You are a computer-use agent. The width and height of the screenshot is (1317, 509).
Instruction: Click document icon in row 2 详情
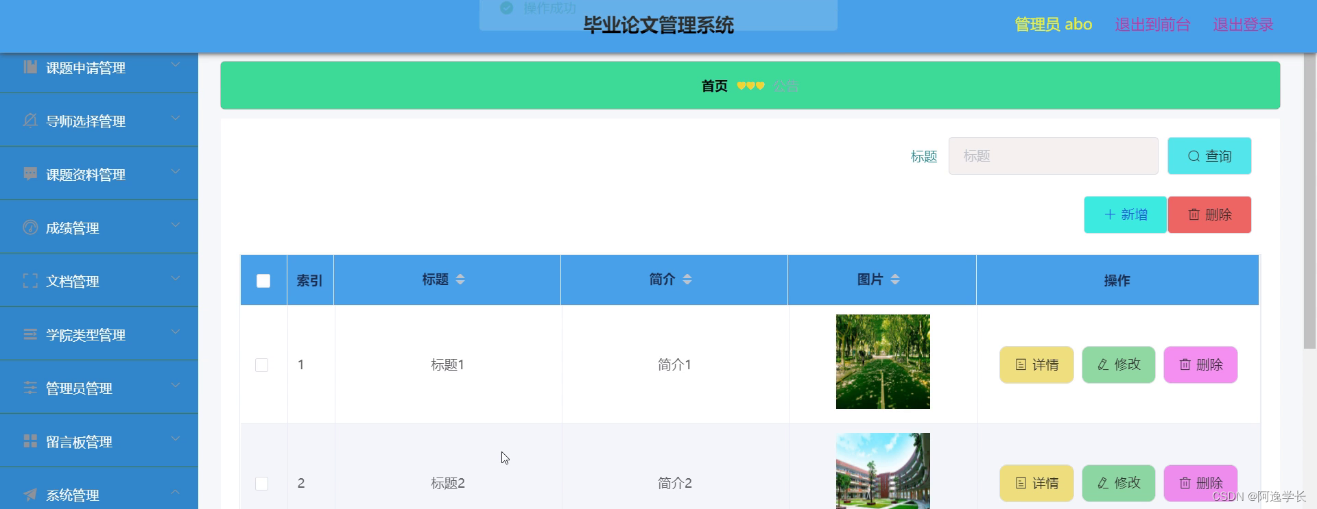[1021, 483]
